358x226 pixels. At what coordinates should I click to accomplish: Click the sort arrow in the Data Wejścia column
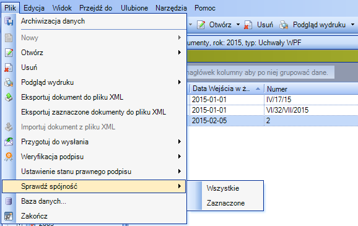pos(258,89)
